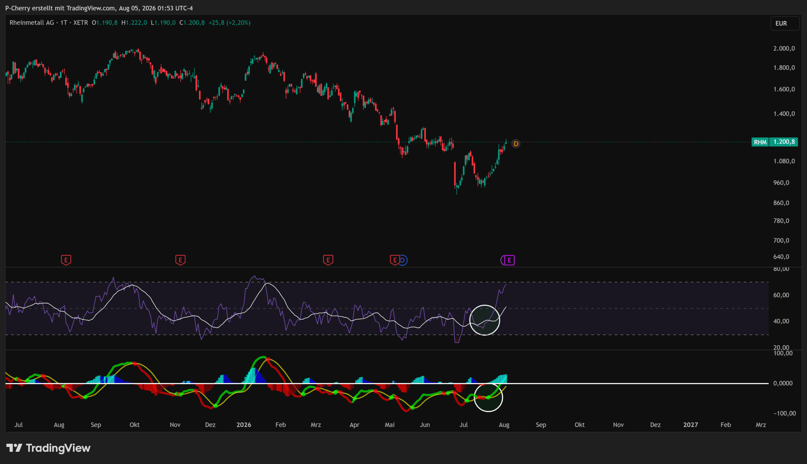This screenshot has height=464, width=807.
Task: Click the 2027 year label on the time axis
Action: tap(690, 425)
